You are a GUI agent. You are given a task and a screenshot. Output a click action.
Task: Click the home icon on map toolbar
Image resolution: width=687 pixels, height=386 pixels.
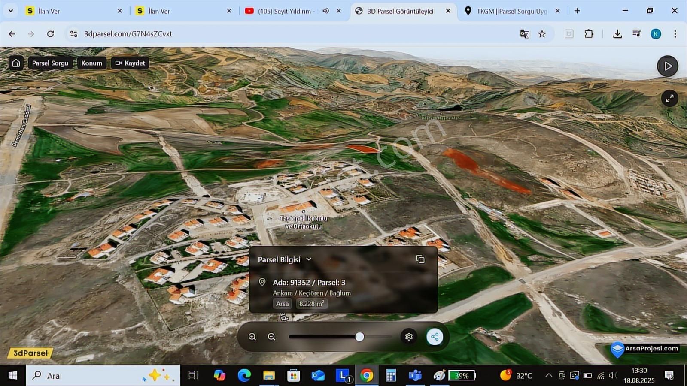pyautogui.click(x=16, y=63)
